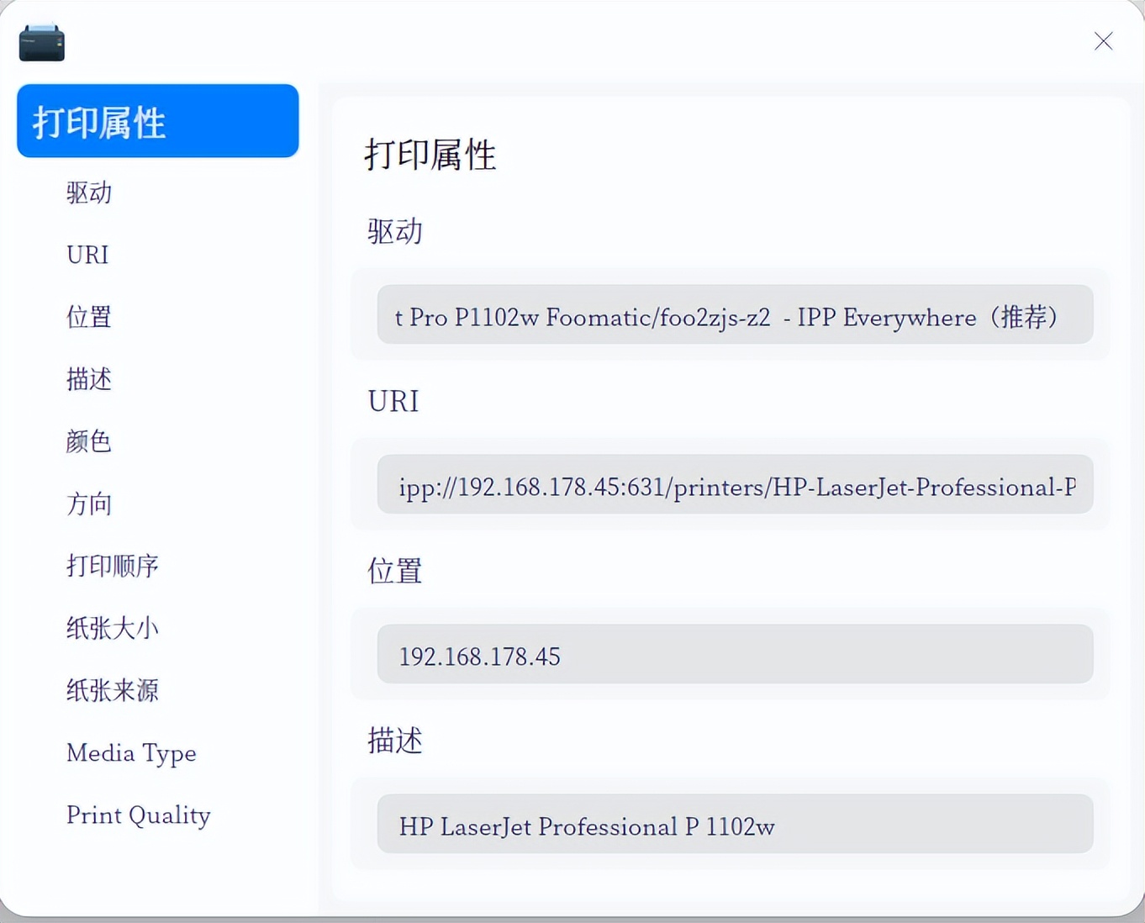This screenshot has width=1145, height=923.
Task: Select 驱动 in the sidebar
Action: pyautogui.click(x=89, y=193)
